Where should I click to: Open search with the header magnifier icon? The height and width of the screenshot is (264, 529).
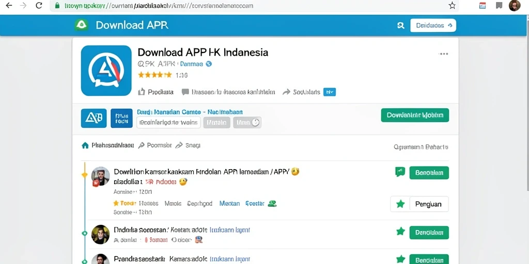401,25
